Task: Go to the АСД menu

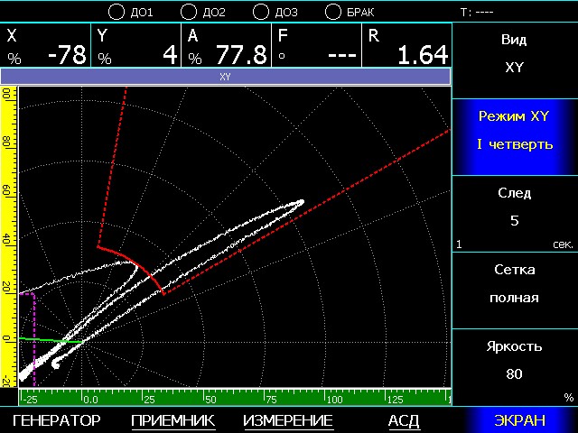Action: pos(404,420)
